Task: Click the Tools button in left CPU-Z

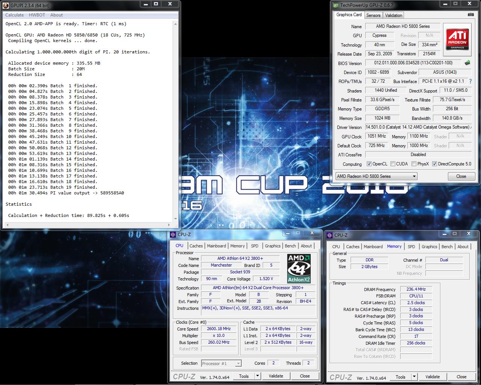Action: [x=244, y=376]
